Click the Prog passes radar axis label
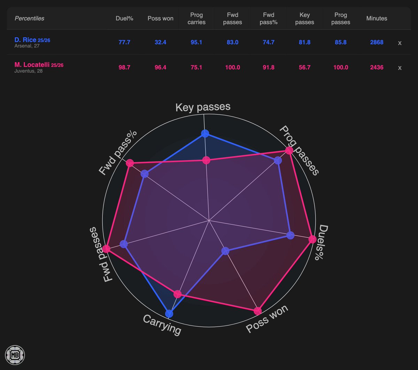The image size is (418, 370). tap(299, 150)
